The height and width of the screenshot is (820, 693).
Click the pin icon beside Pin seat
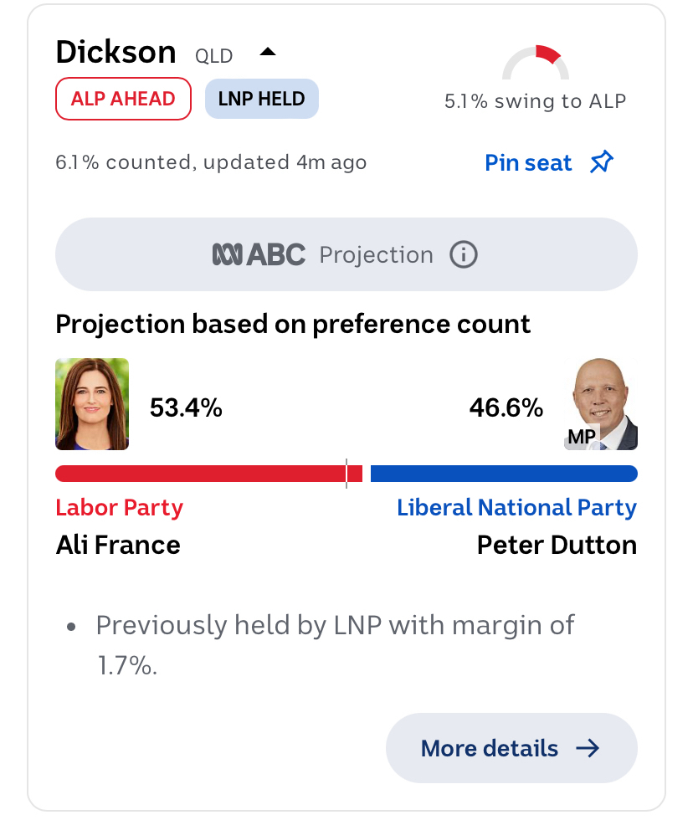pyautogui.click(x=601, y=162)
